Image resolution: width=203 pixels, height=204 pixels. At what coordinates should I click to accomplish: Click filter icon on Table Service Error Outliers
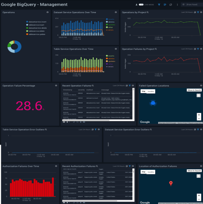pyautogui.click(x=95, y=130)
